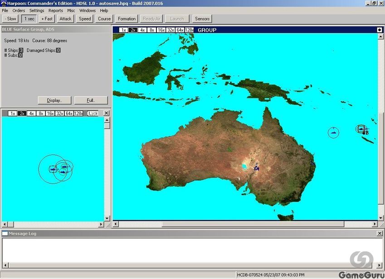Speed up time with + Fast
385x279 pixels.
pyautogui.click(x=47, y=19)
